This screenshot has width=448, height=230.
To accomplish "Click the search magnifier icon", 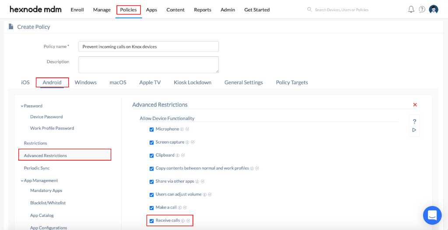I will (309, 10).
